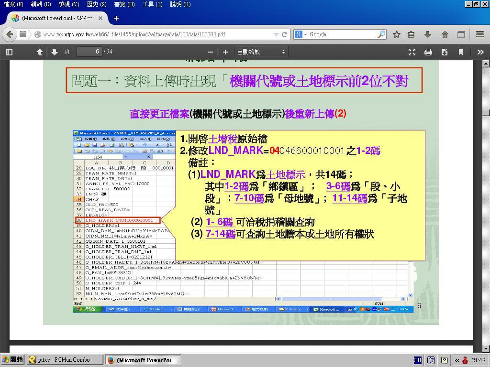Click the red figure tray icon
Image resolution: width=490 pixels, height=367 pixels.
[465, 360]
